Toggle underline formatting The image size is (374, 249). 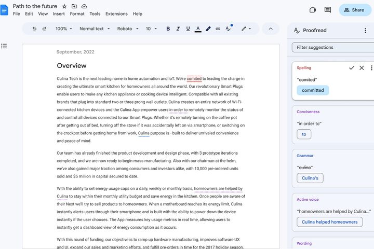coord(188,29)
